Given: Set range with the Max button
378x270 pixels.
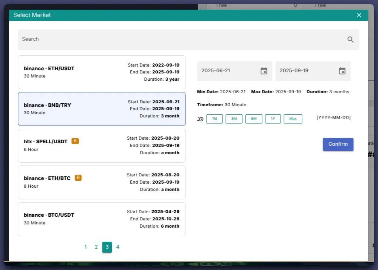Looking at the screenshot, I should coord(293,119).
